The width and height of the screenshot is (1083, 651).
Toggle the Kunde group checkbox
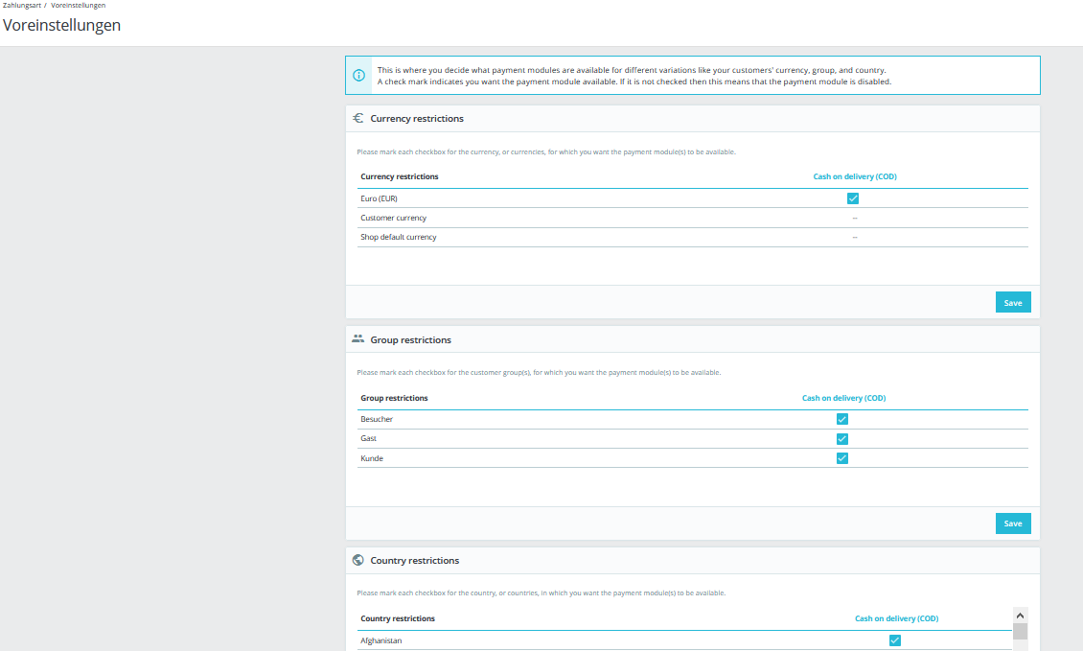pyautogui.click(x=841, y=458)
